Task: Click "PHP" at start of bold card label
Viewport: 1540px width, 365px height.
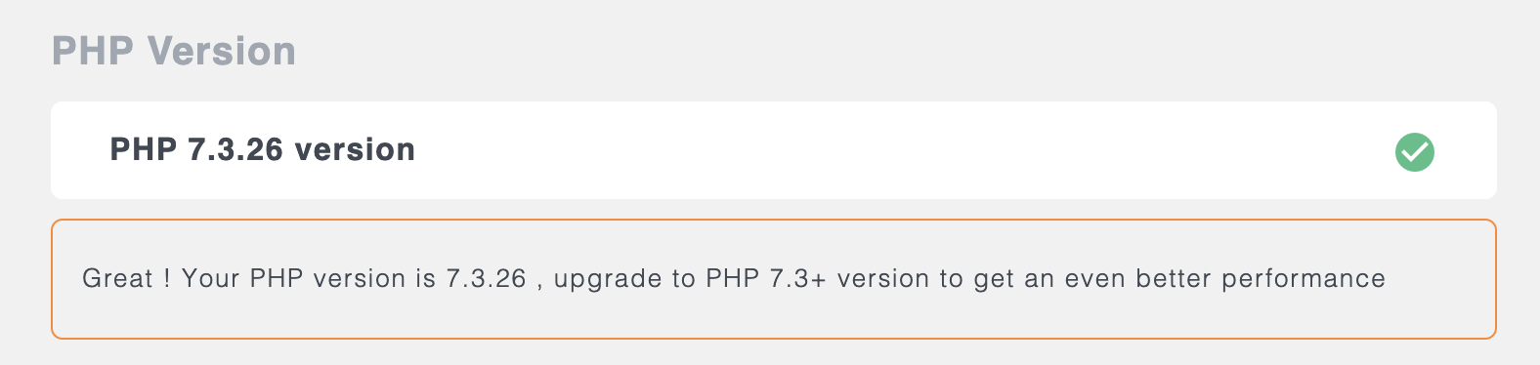Action: pos(144,149)
